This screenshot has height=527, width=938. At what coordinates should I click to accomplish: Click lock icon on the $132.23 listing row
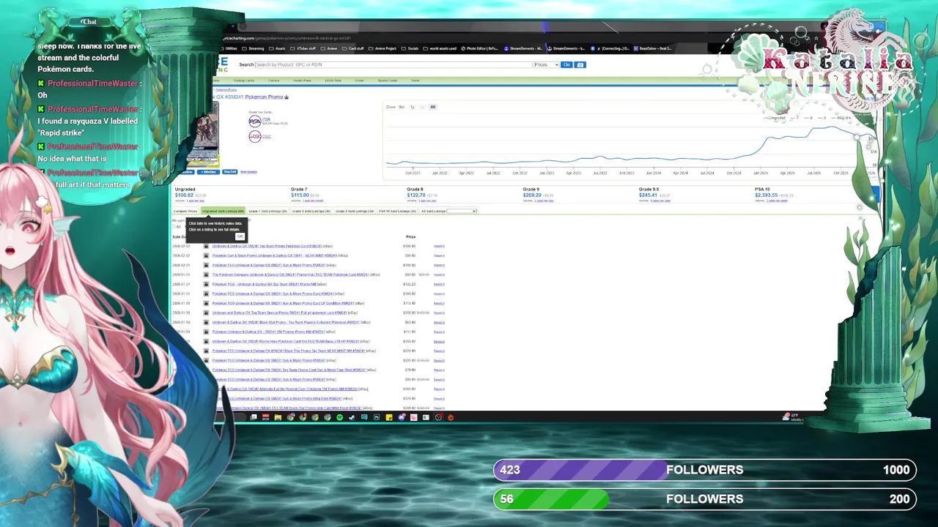(x=206, y=284)
